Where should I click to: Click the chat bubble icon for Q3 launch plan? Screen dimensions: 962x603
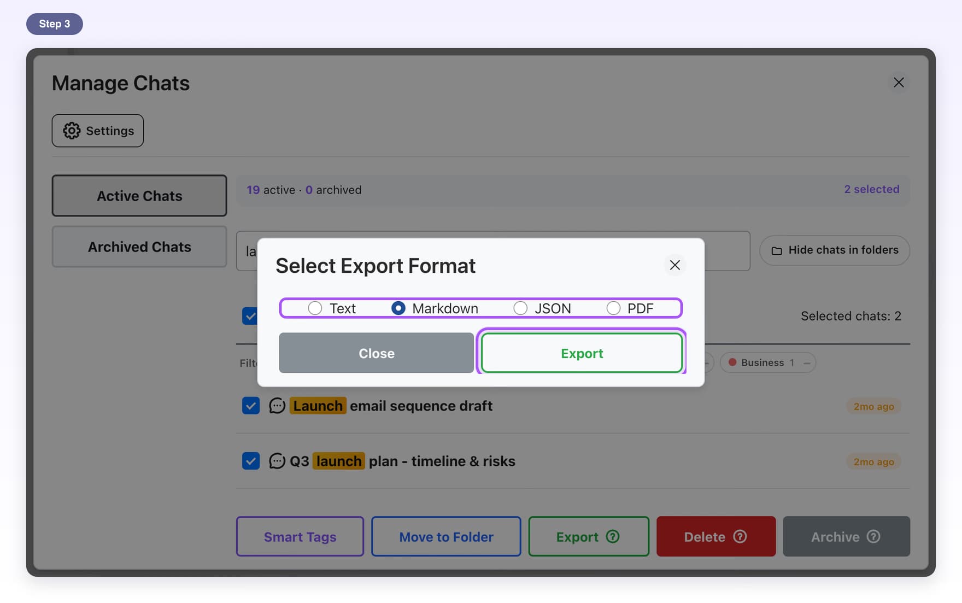tap(277, 461)
